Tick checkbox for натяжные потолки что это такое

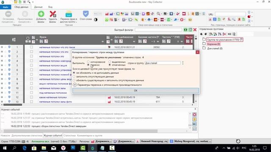31,47
